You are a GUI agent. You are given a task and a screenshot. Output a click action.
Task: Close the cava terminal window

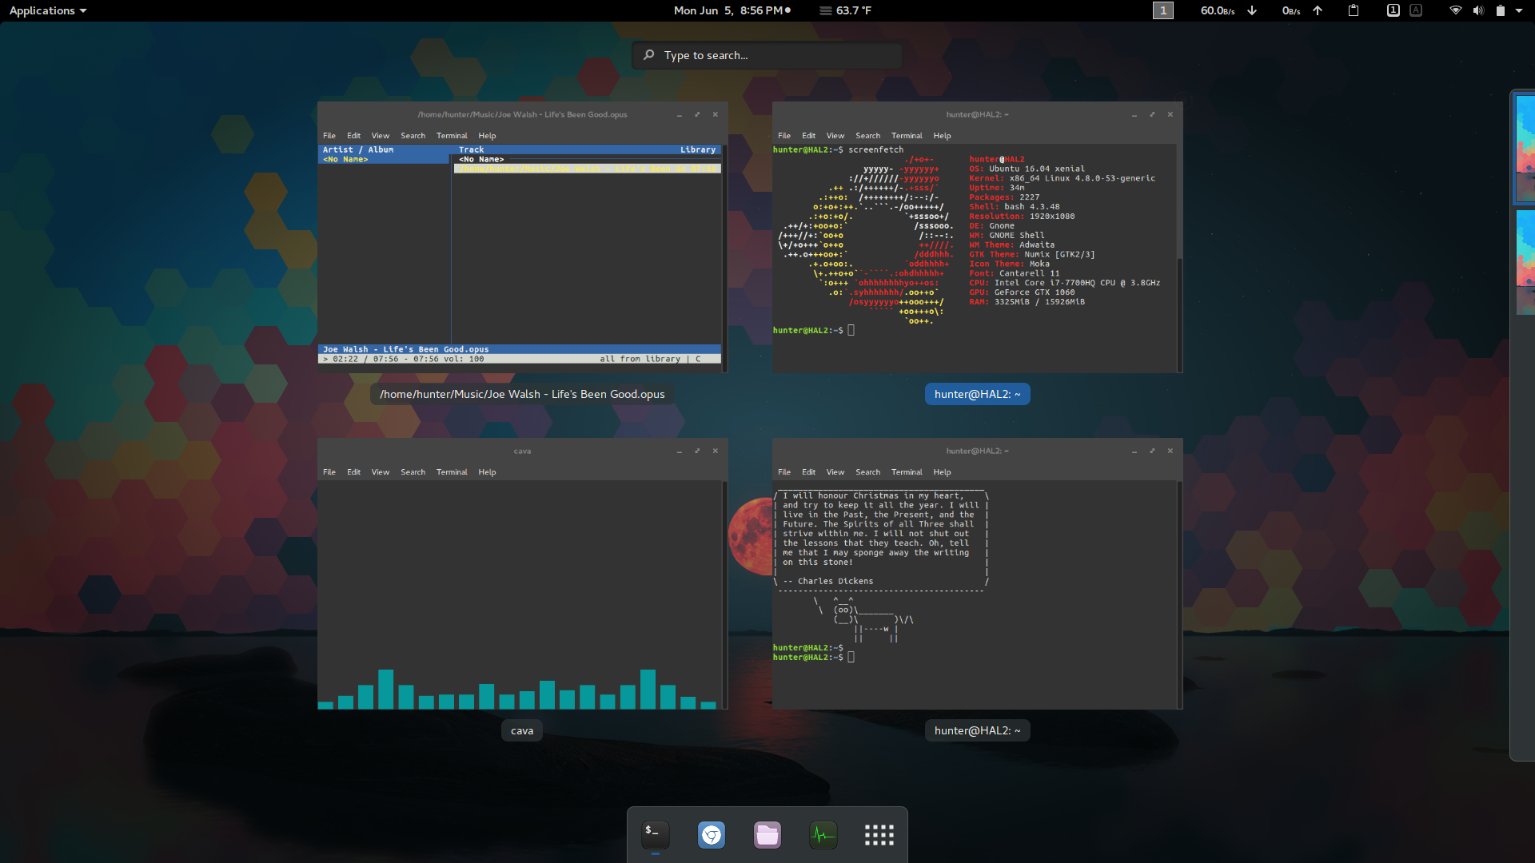pos(716,451)
